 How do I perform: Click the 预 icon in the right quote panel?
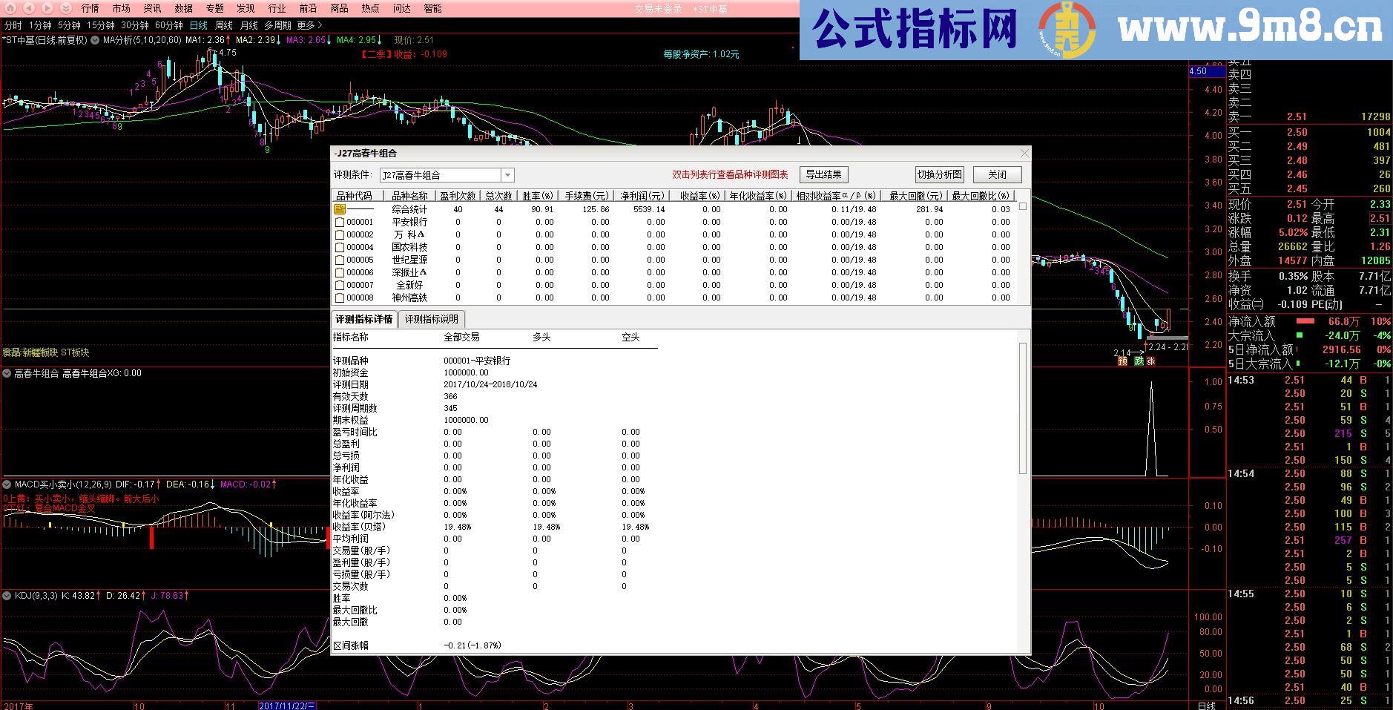click(1123, 361)
